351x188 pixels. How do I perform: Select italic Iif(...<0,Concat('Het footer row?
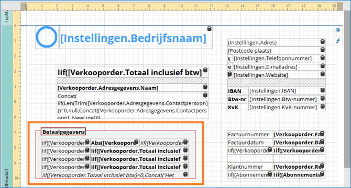(x=115, y=175)
